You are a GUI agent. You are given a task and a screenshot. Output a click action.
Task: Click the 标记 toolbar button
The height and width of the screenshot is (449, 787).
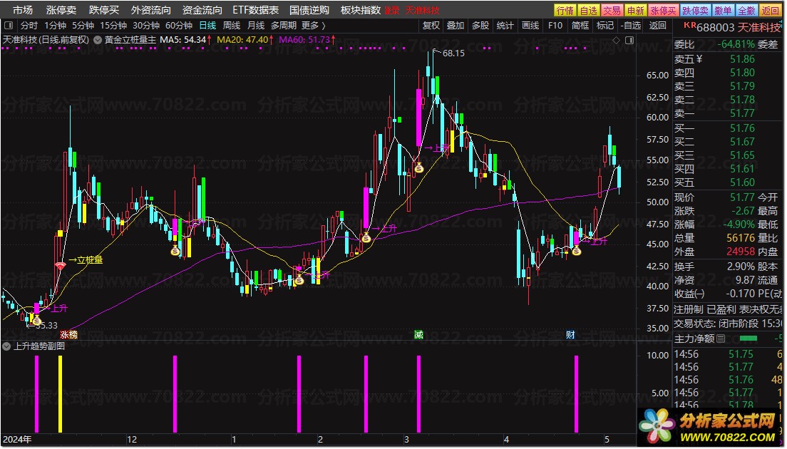tap(605, 25)
